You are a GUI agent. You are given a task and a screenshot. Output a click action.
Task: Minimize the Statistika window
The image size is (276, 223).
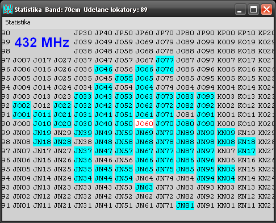tap(240, 9)
